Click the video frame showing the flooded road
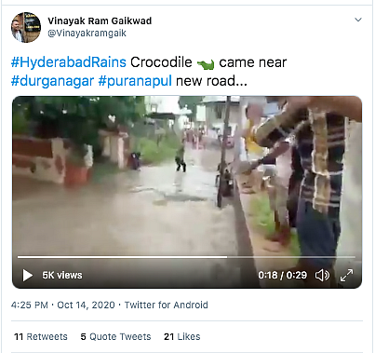Image resolution: width=375 pixels, height=353 pixels. pyautogui.click(x=187, y=175)
